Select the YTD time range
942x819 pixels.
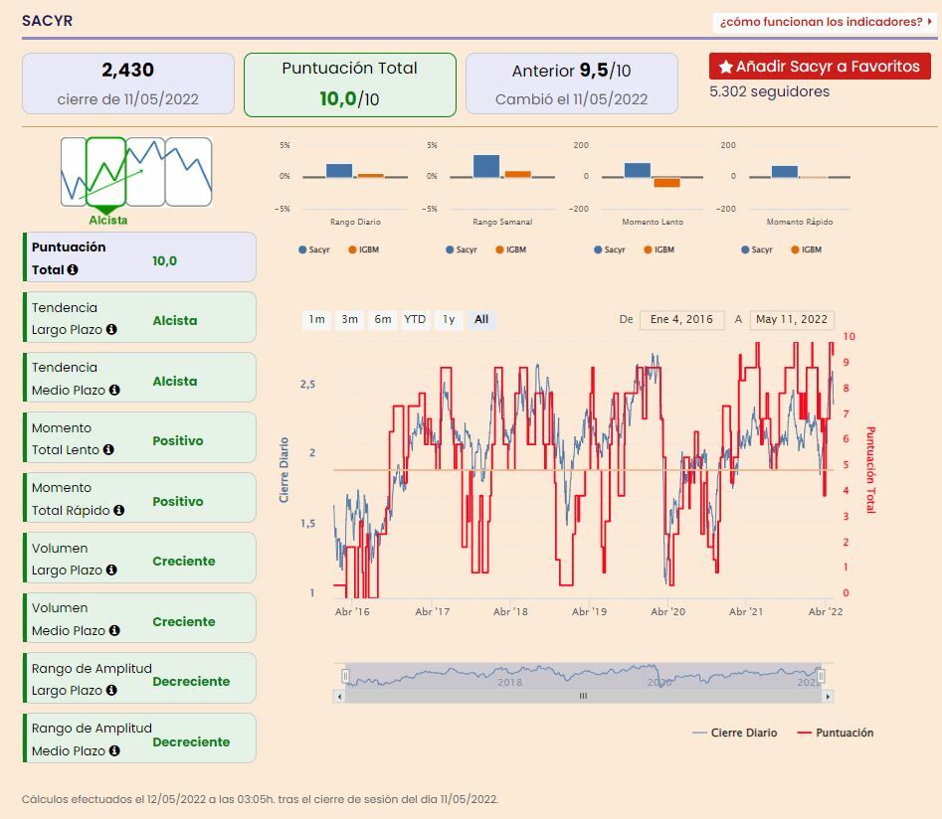(x=415, y=319)
